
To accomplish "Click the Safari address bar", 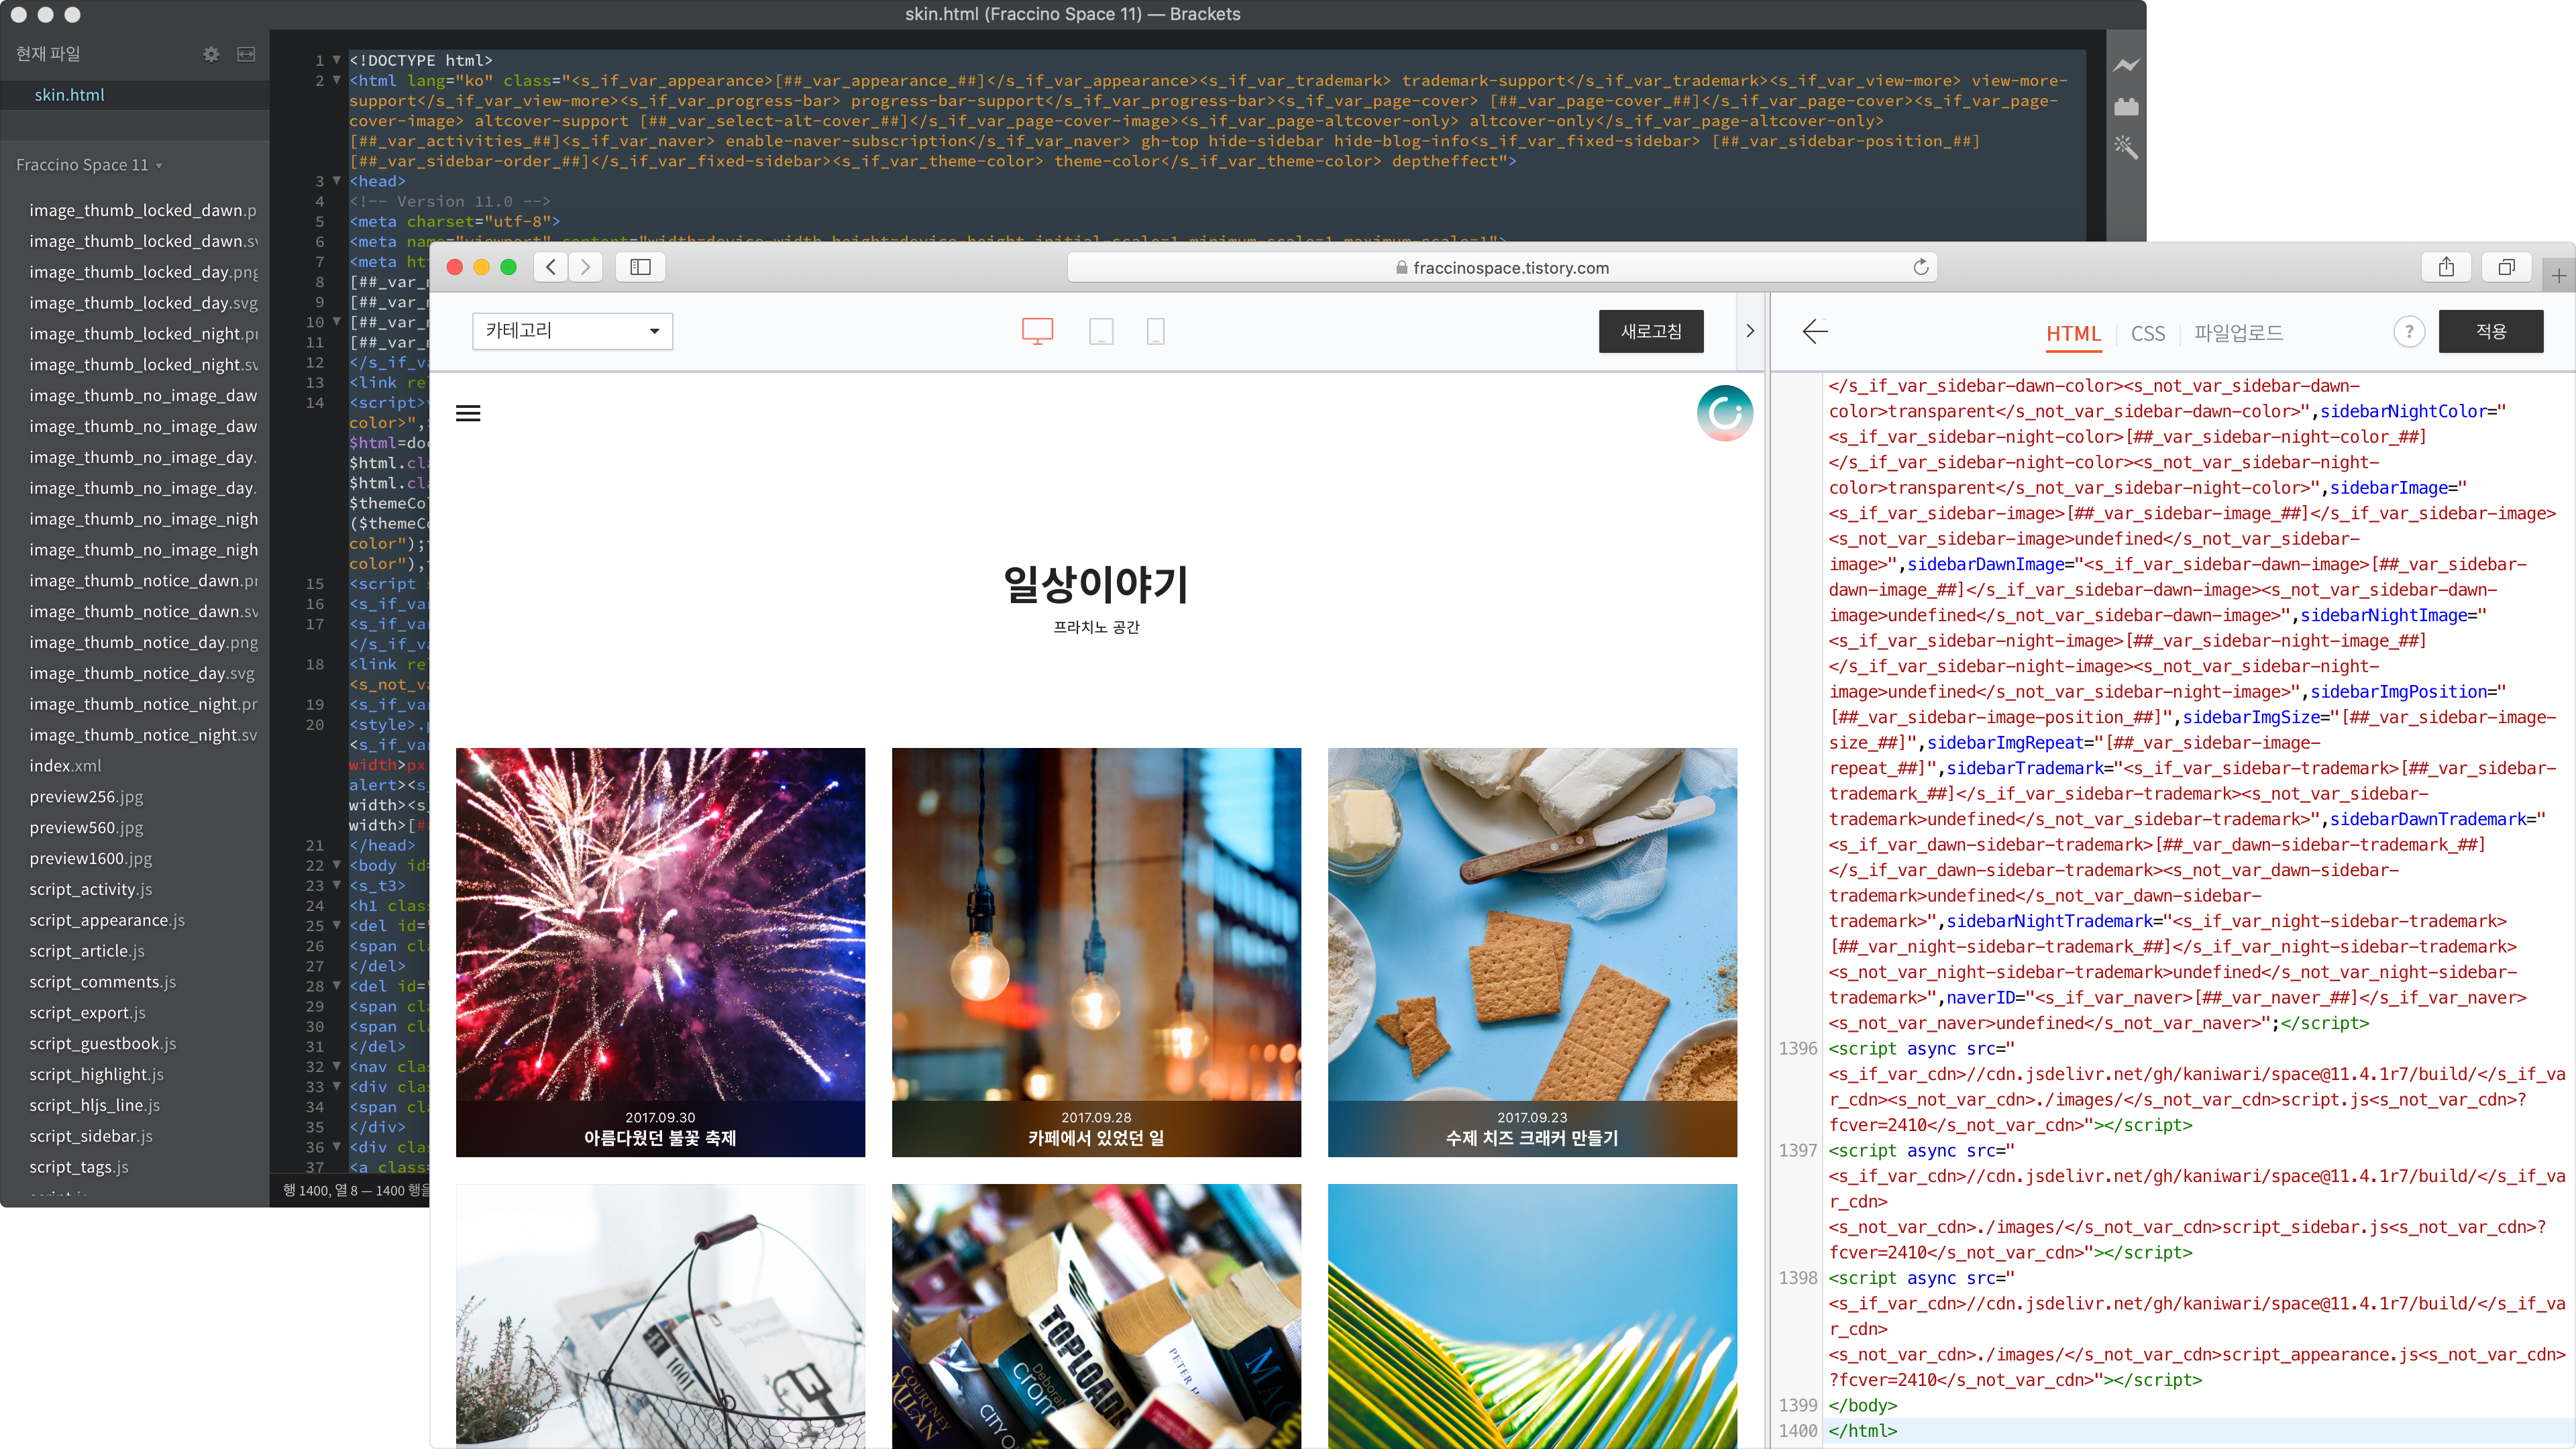I will tap(1502, 267).
